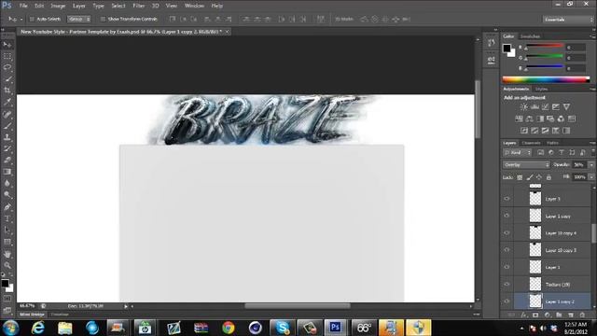
Task: Open the Move tool preset picker arrow
Action: 21,19
